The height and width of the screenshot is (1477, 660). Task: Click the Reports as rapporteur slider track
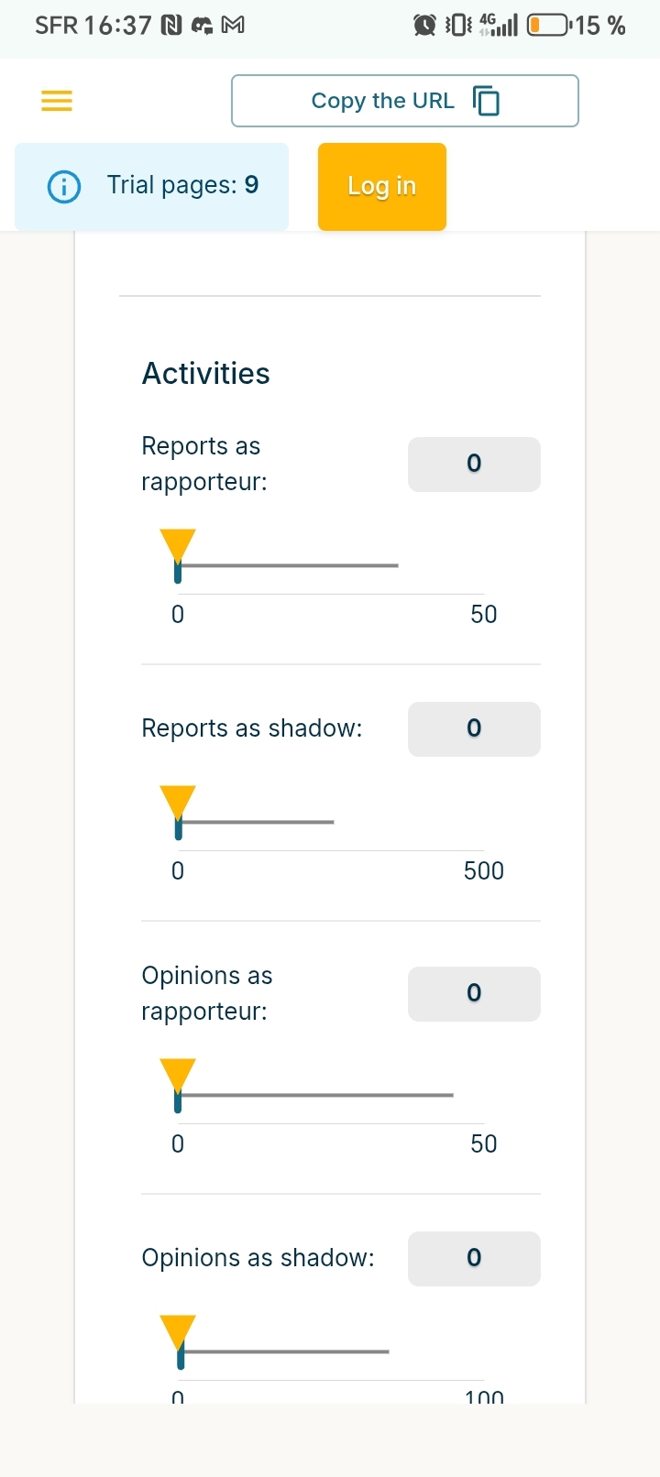293,566
